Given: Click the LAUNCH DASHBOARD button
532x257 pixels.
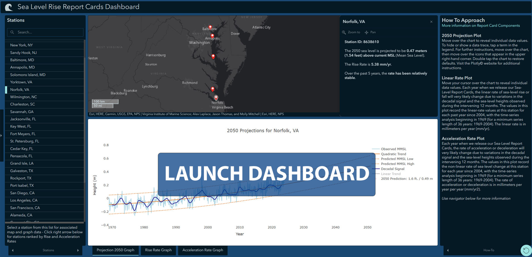Looking at the screenshot, I should point(267,173).
